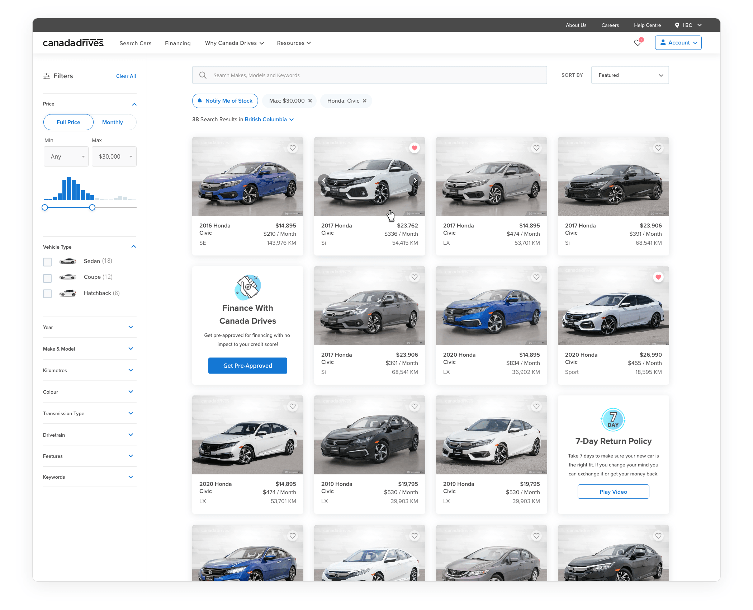
Task: Open the Max price $30,000 dropdown
Action: (x=114, y=156)
